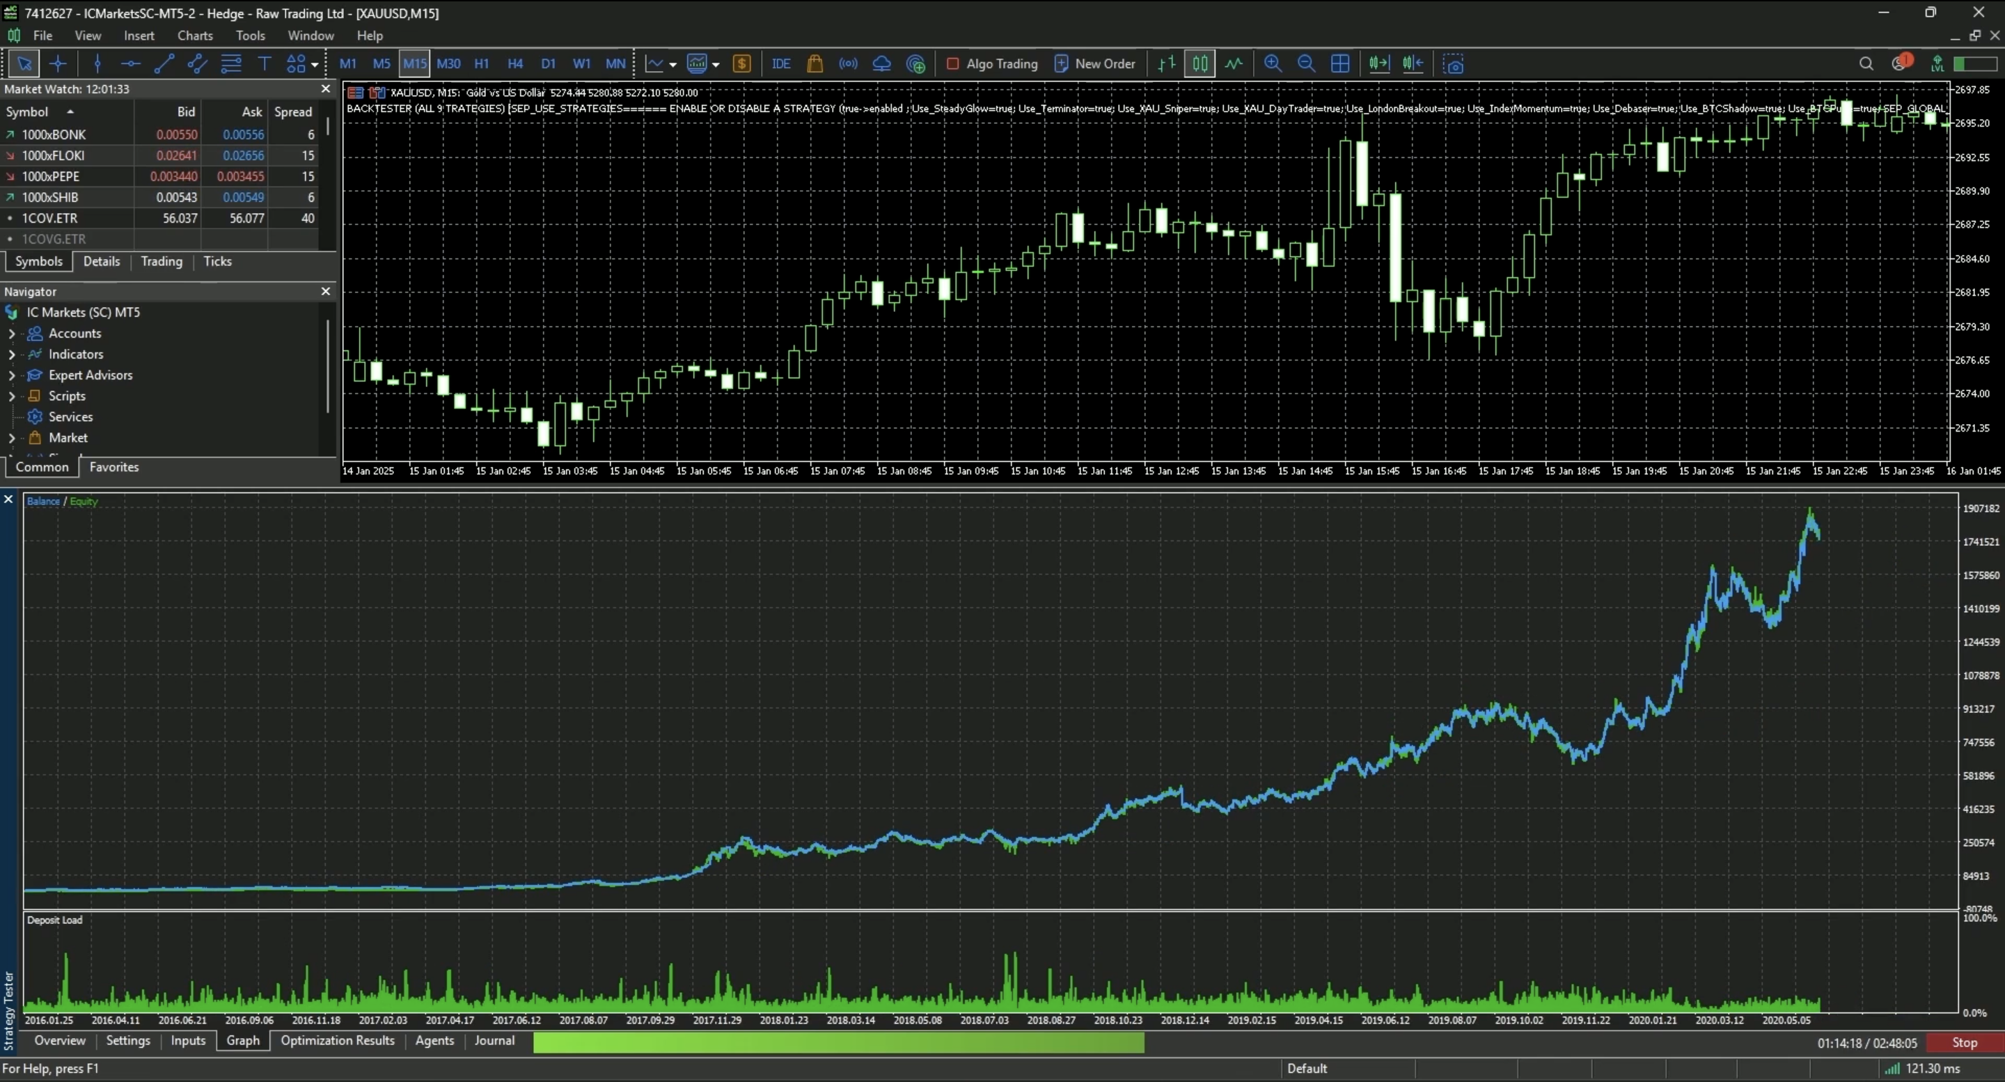Open the Journal tab in Strategy Tester
Screen dimensions: 2005x1082
tap(495, 1041)
